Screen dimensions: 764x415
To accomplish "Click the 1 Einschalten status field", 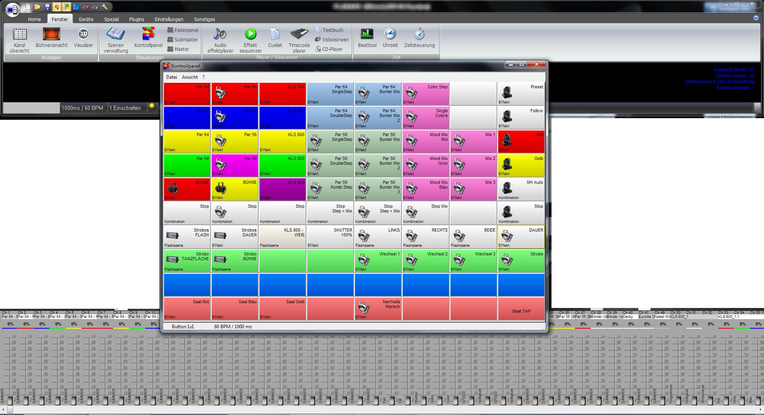I will 127,108.
